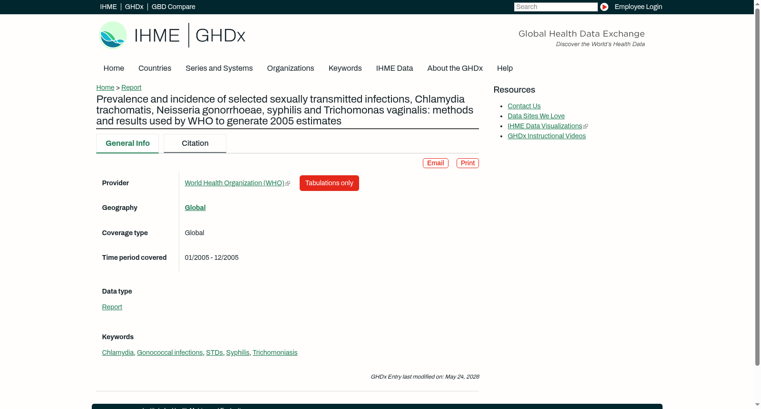
Task: Click the 'Time period covered' label
Action: pyautogui.click(x=134, y=257)
